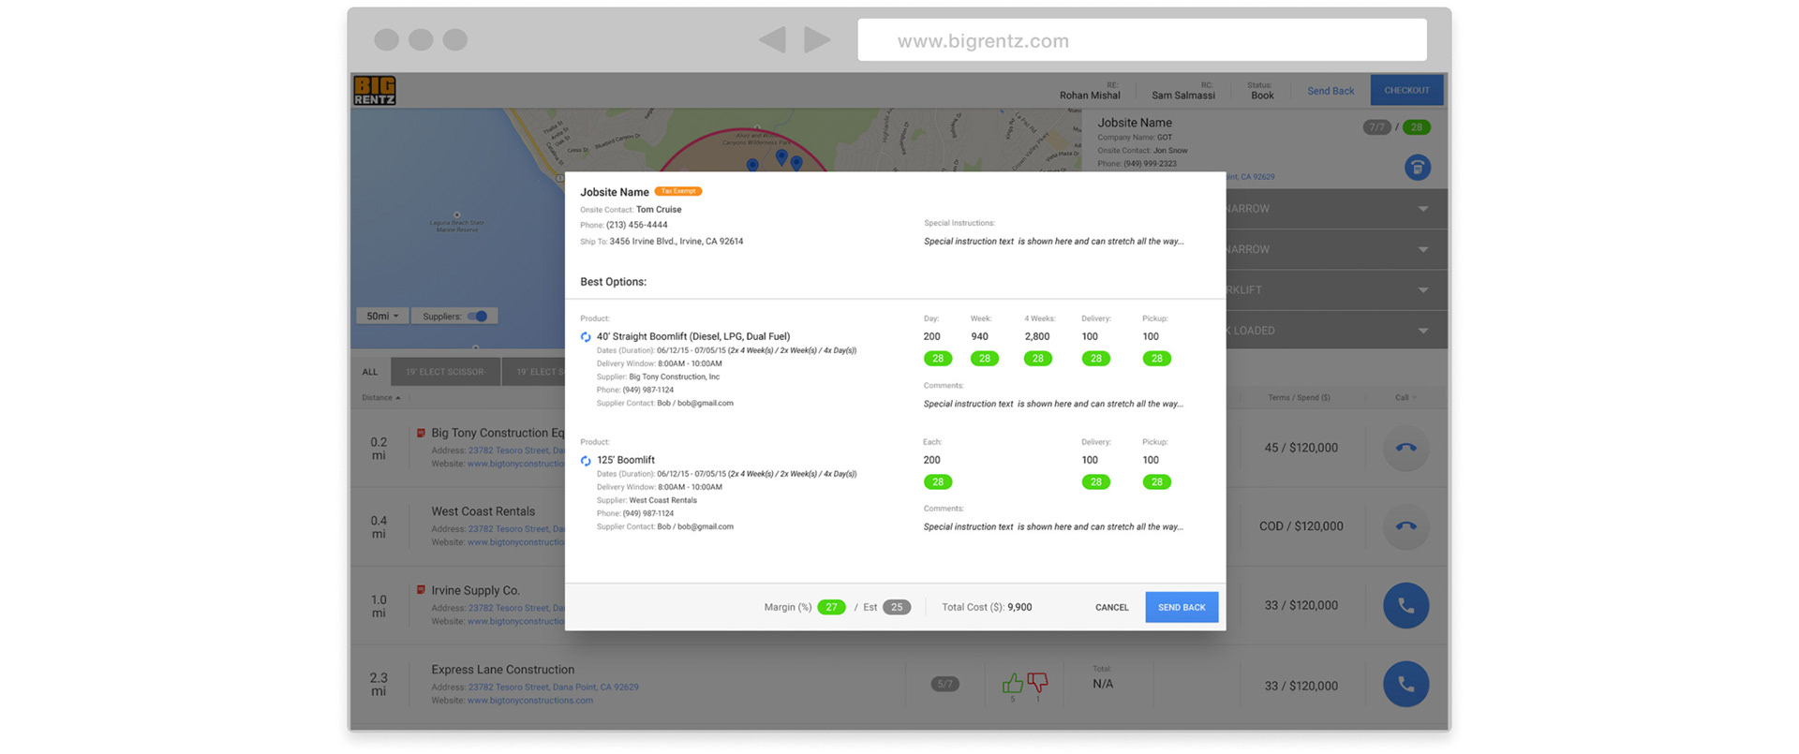
Task: Click the browser URL address bar
Action: click(1142, 40)
